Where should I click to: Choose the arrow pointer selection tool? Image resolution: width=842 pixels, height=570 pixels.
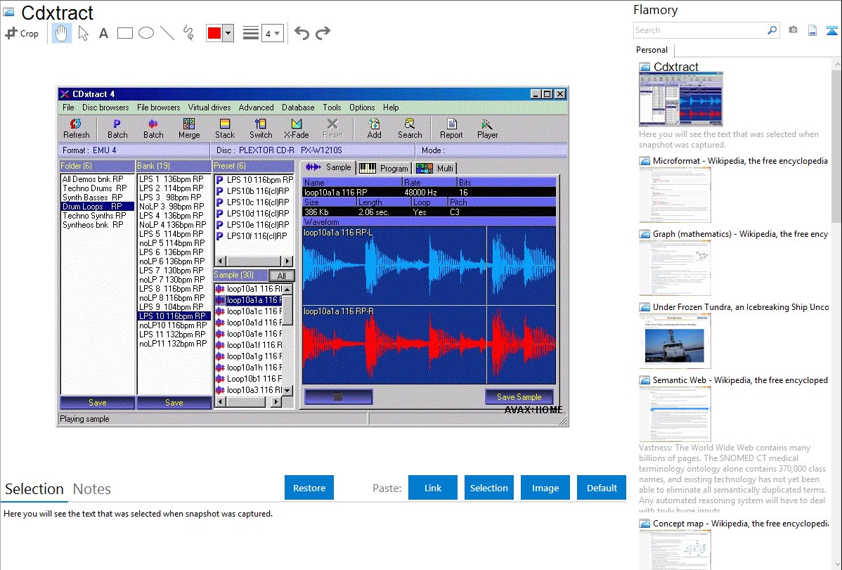[83, 33]
